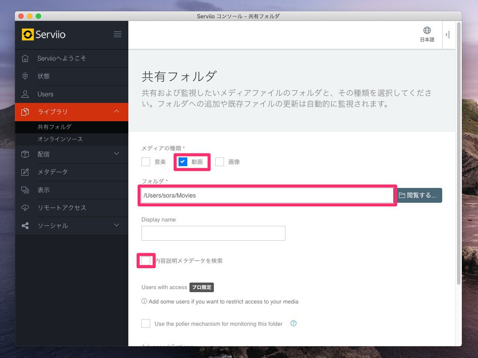Enable the 音楽 media type checkbox
The width and height of the screenshot is (478, 358).
[146, 162]
